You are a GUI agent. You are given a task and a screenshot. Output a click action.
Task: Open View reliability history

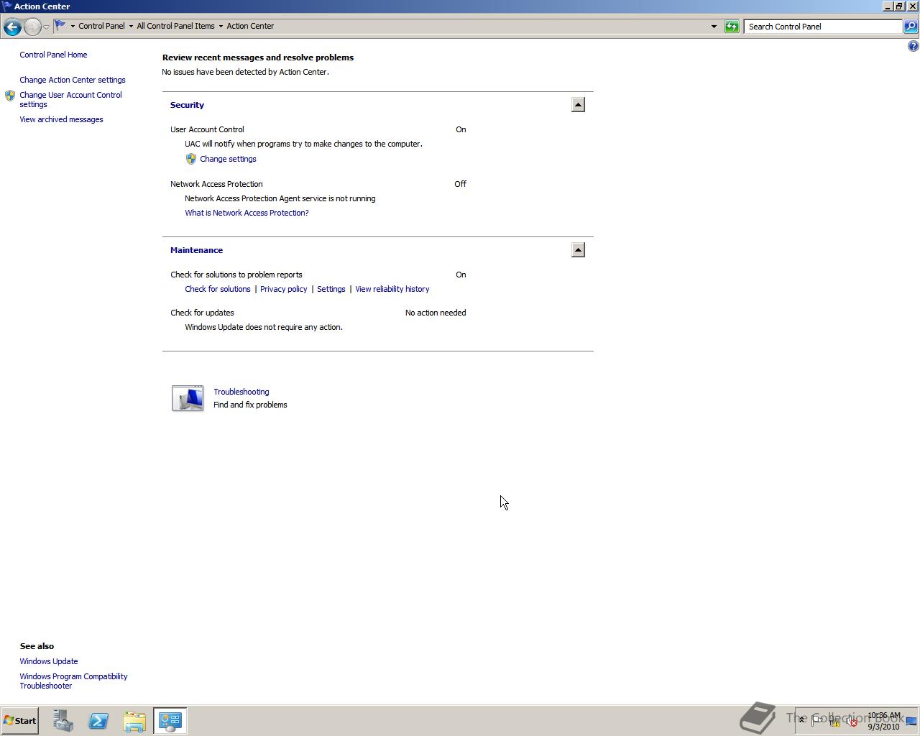[392, 289]
